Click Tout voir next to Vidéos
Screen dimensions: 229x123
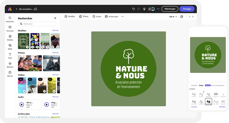[56, 75]
